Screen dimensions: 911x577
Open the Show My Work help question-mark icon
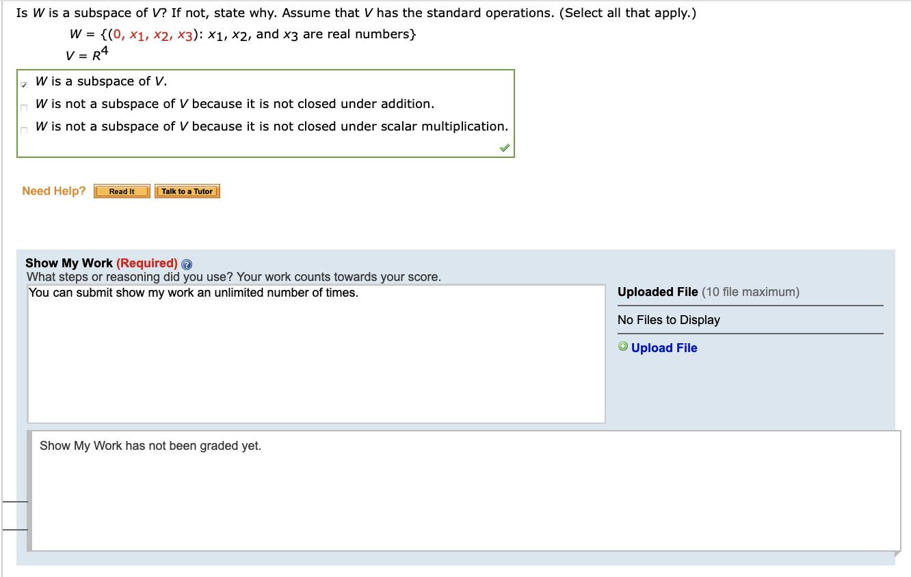pos(185,264)
